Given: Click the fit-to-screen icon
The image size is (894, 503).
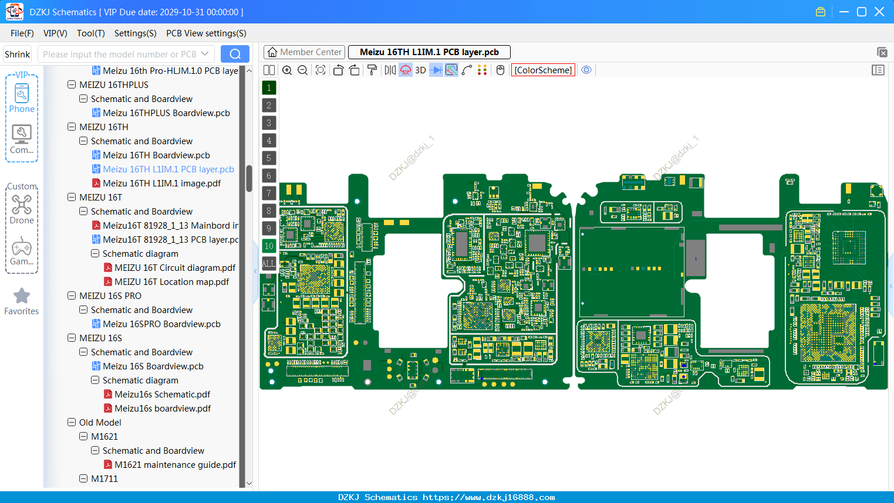Looking at the screenshot, I should tap(321, 70).
